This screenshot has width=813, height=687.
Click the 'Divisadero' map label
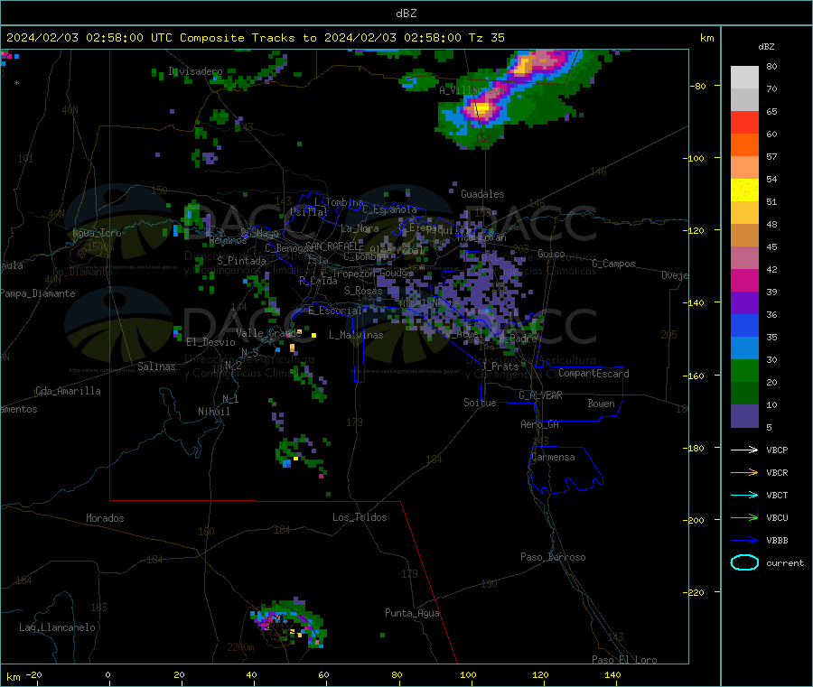(195, 71)
